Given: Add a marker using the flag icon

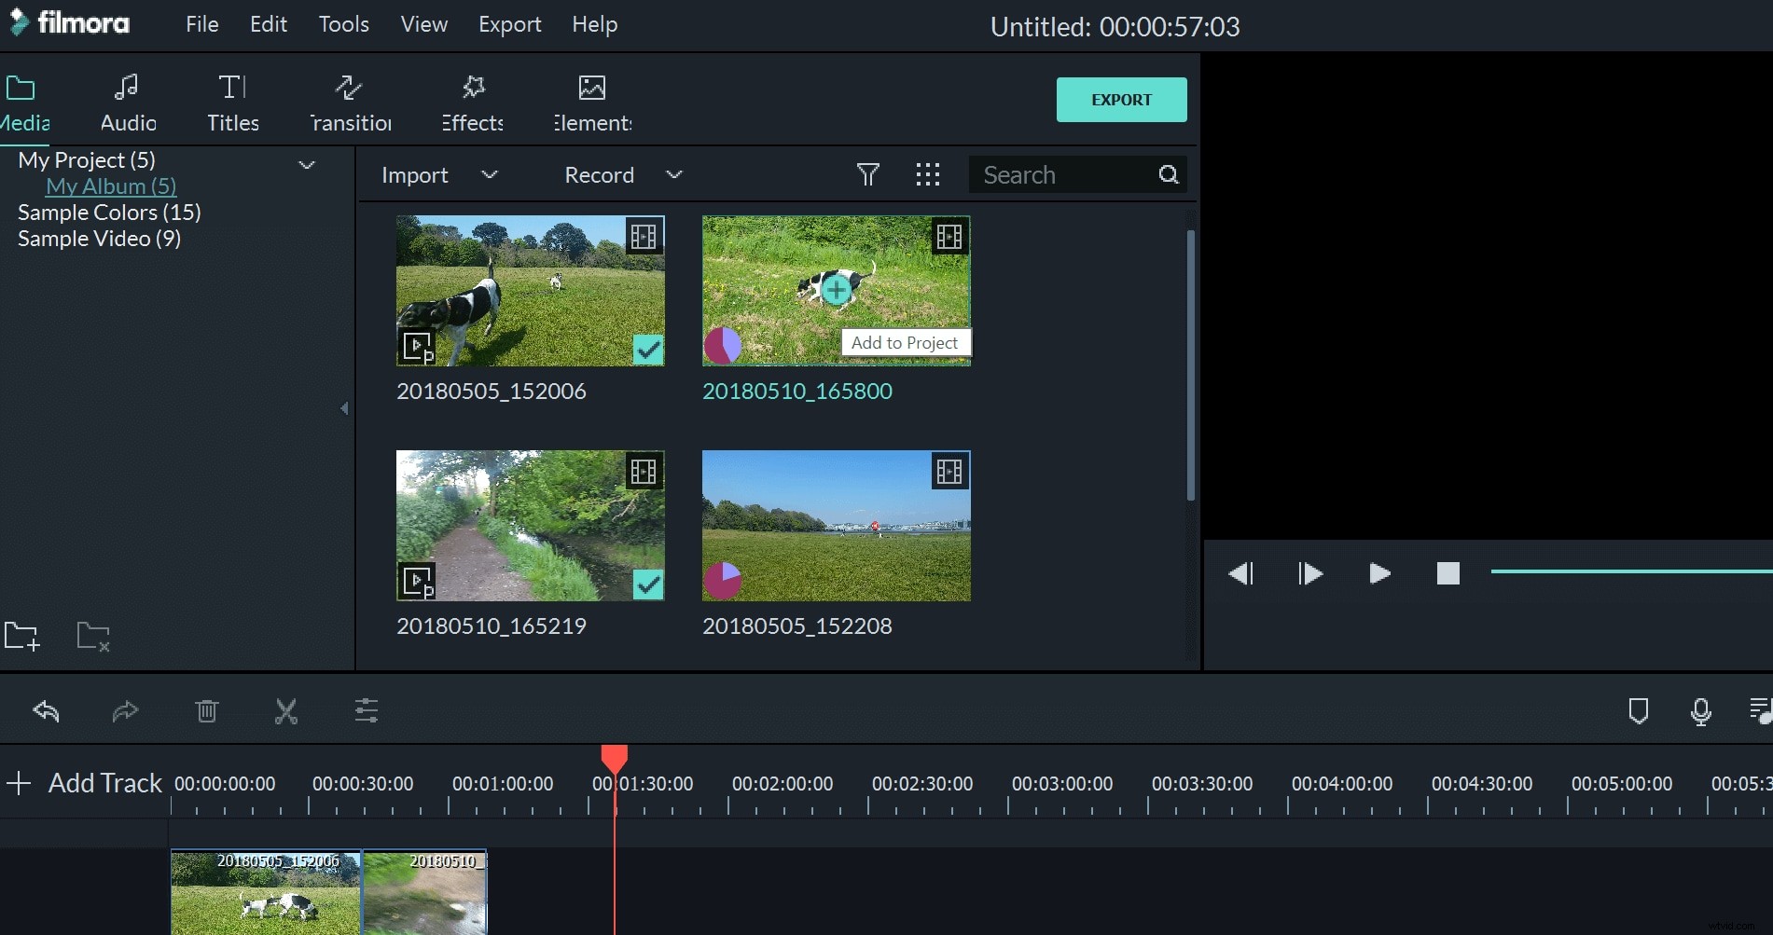Looking at the screenshot, I should [x=1639, y=710].
